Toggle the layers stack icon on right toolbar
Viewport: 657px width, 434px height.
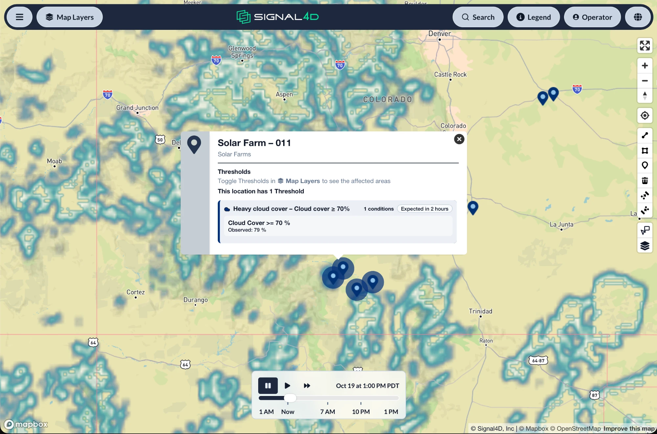click(645, 246)
